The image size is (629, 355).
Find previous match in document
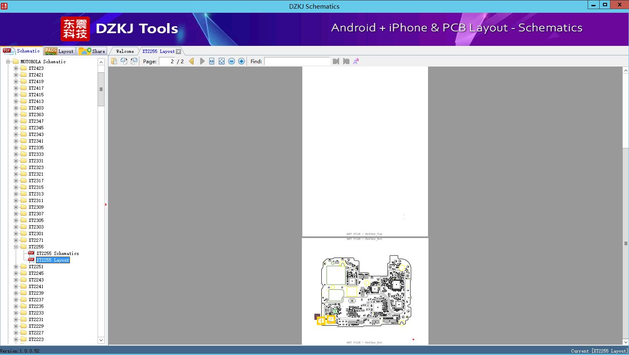pyautogui.click(x=336, y=61)
